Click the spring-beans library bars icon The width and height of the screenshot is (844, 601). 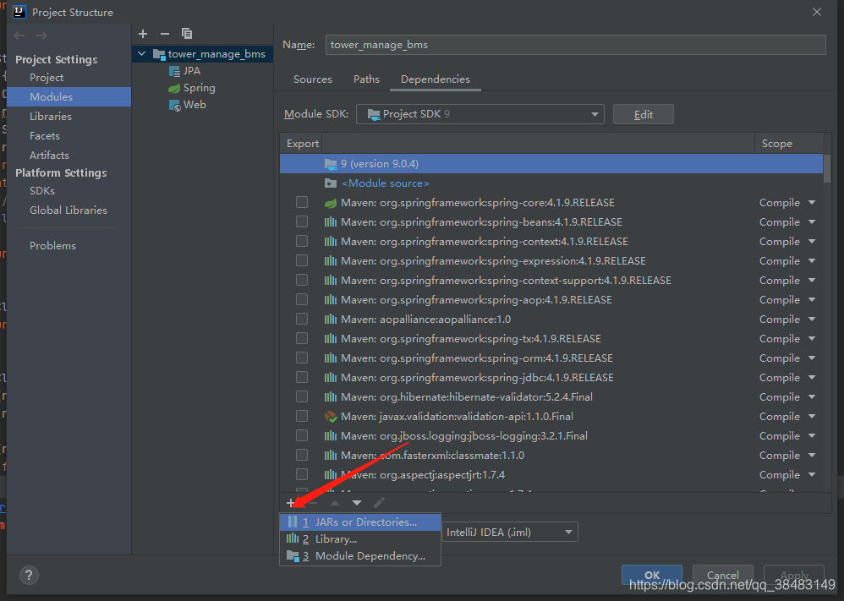point(331,222)
